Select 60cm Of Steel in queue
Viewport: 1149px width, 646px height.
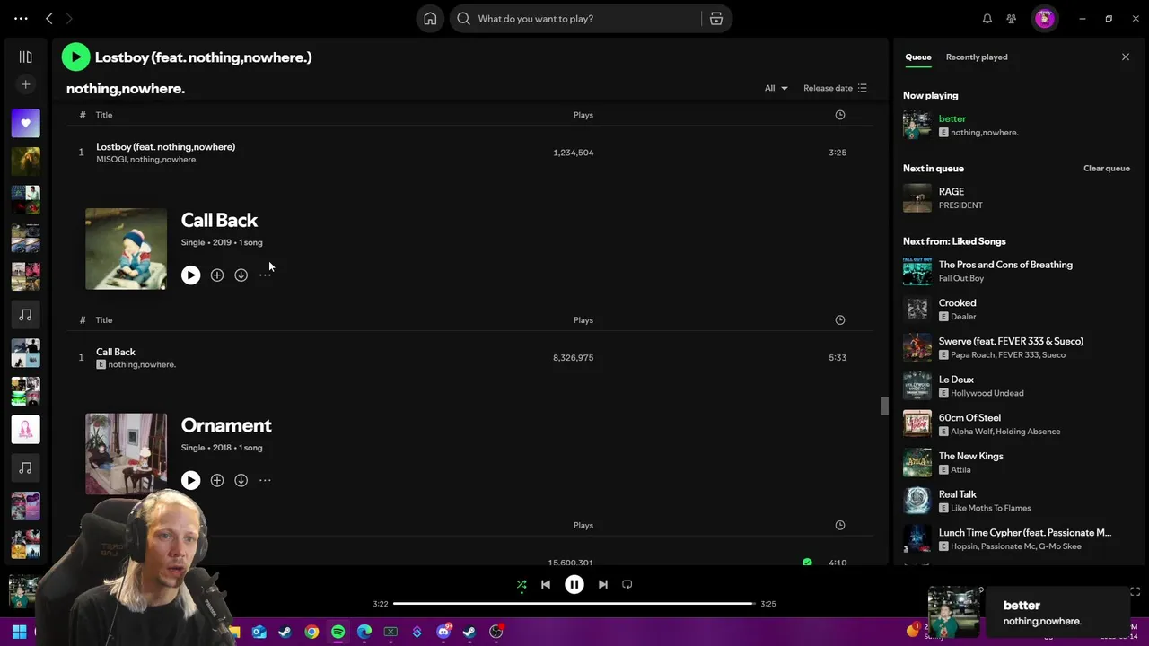(x=1016, y=424)
